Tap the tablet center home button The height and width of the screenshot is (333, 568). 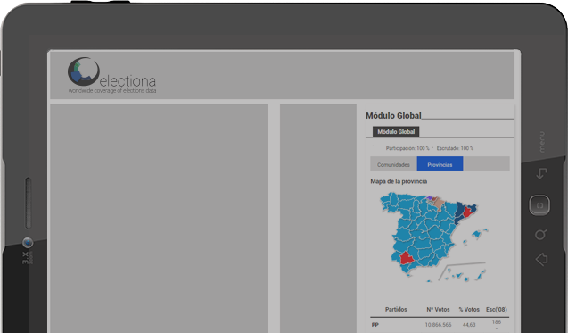pos(539,205)
